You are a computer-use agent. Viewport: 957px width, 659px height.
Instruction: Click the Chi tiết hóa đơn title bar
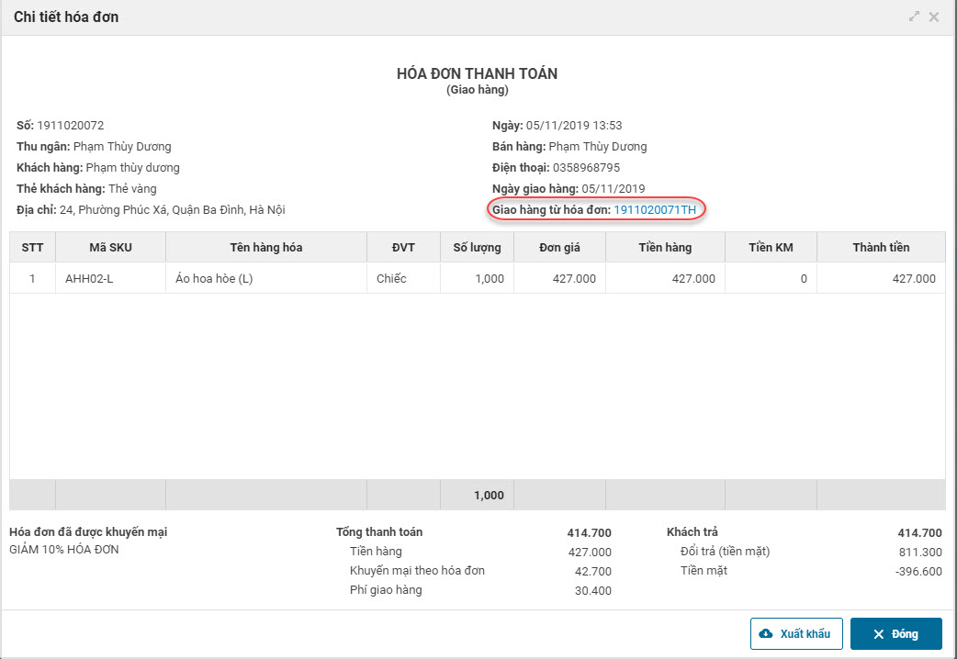[x=367, y=17]
